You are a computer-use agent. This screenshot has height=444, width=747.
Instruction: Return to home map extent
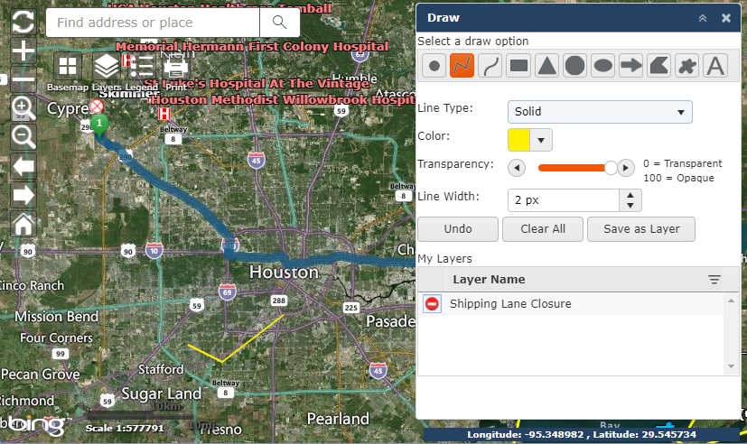click(x=23, y=224)
